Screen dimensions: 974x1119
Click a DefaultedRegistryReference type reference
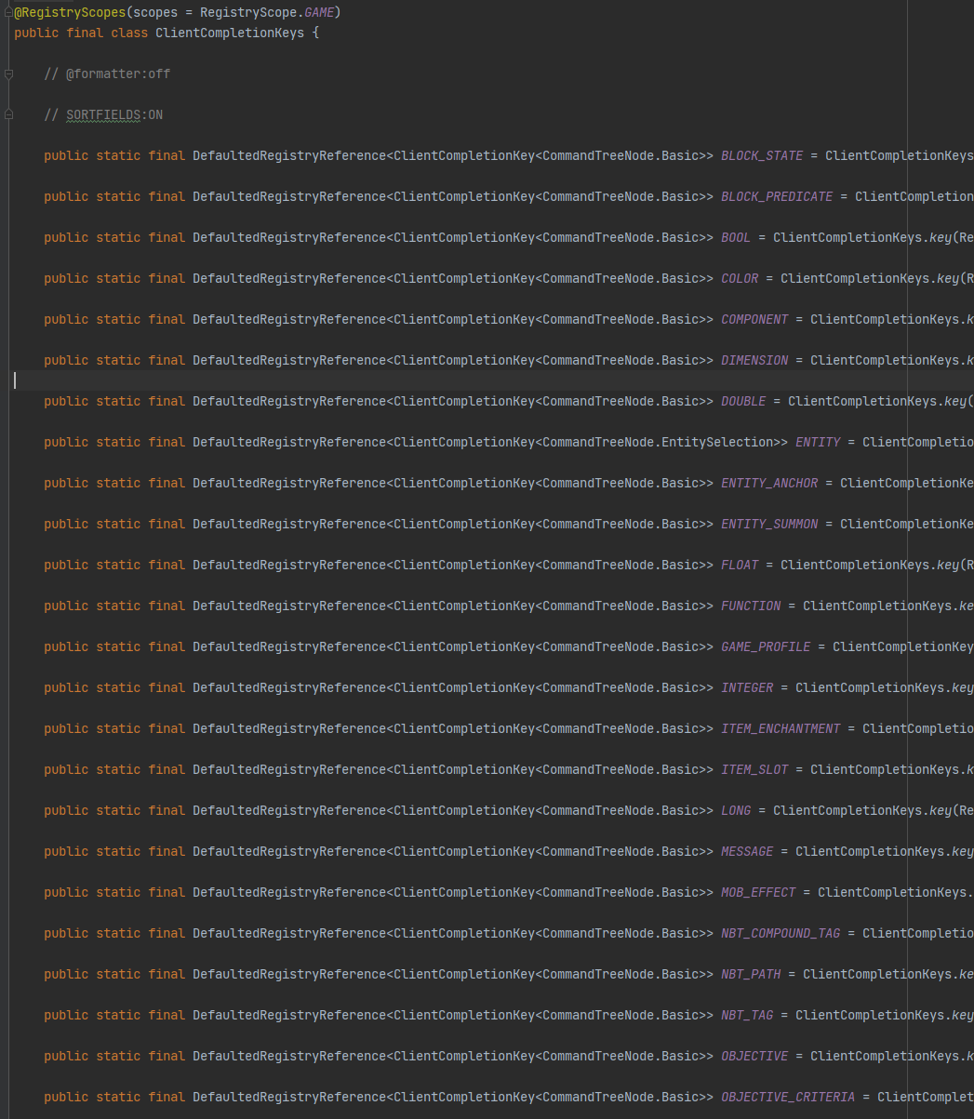coord(288,155)
